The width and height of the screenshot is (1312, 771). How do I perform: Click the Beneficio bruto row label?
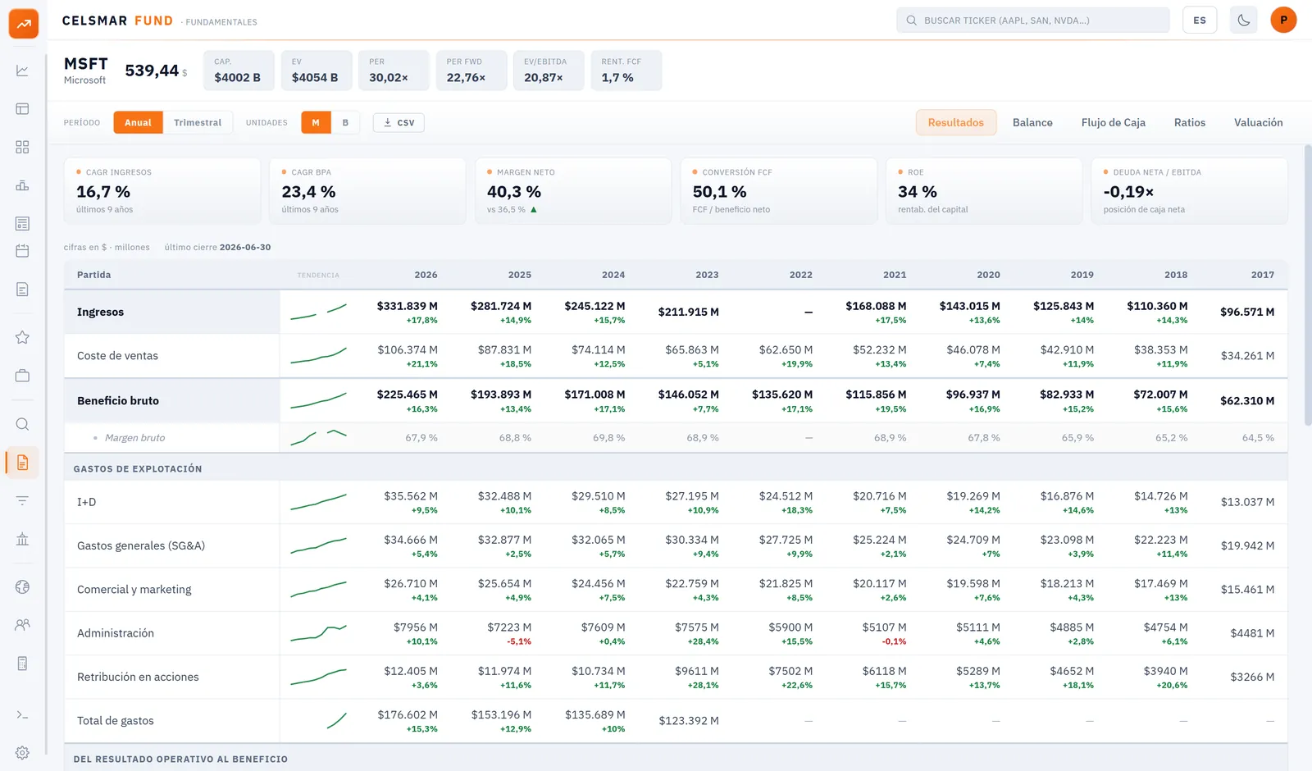coord(118,400)
